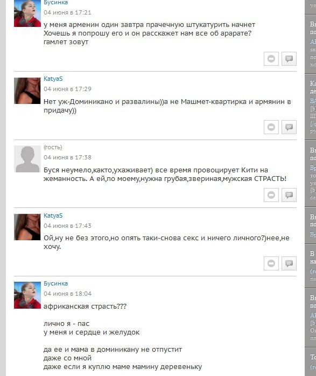The image size is (316, 376).
Task: Open KatyaS profile link on 17:43 comment
Action: point(53,215)
